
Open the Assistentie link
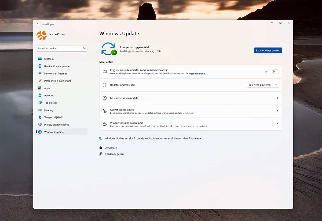coord(111,148)
